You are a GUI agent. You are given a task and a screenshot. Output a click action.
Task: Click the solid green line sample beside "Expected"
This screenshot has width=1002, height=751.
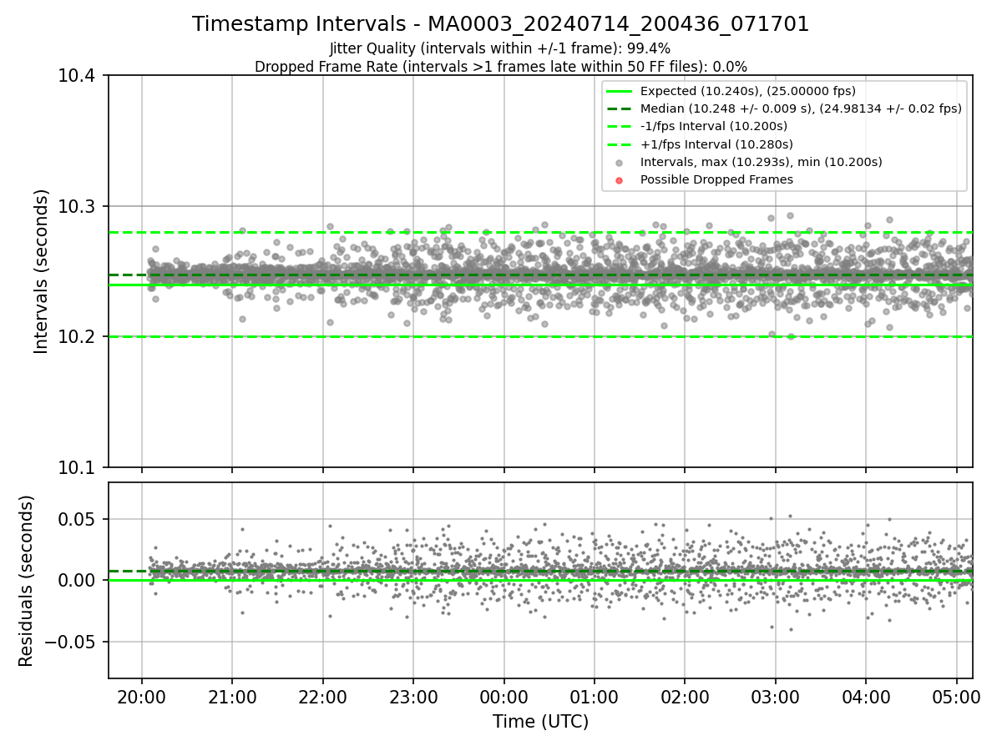pyautogui.click(x=618, y=91)
